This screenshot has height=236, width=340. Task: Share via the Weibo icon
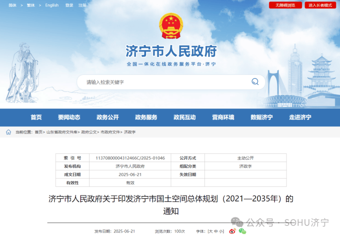[232, 231]
